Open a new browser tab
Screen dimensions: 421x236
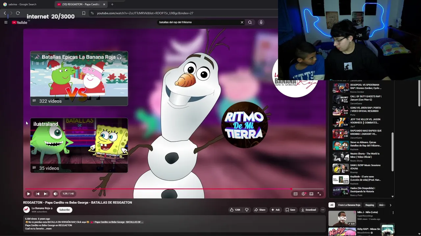click(x=112, y=4)
